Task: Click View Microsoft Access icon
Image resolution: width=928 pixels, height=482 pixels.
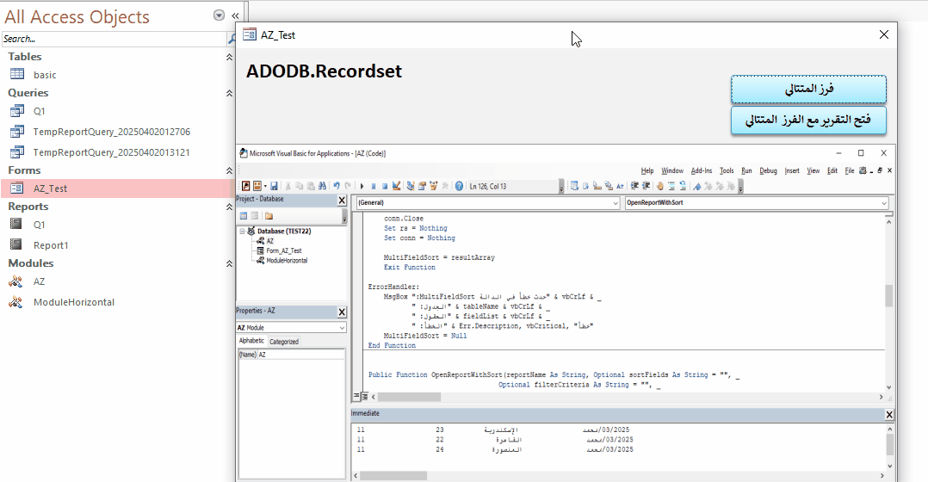Action: pyautogui.click(x=245, y=186)
